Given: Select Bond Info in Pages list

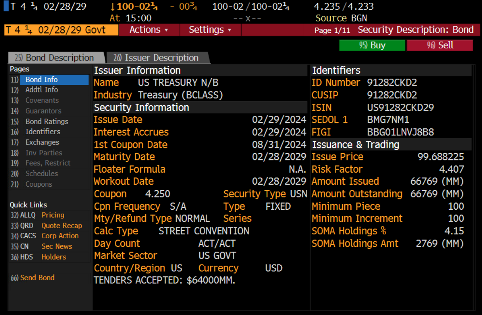Looking at the screenshot, I should tap(42, 79).
